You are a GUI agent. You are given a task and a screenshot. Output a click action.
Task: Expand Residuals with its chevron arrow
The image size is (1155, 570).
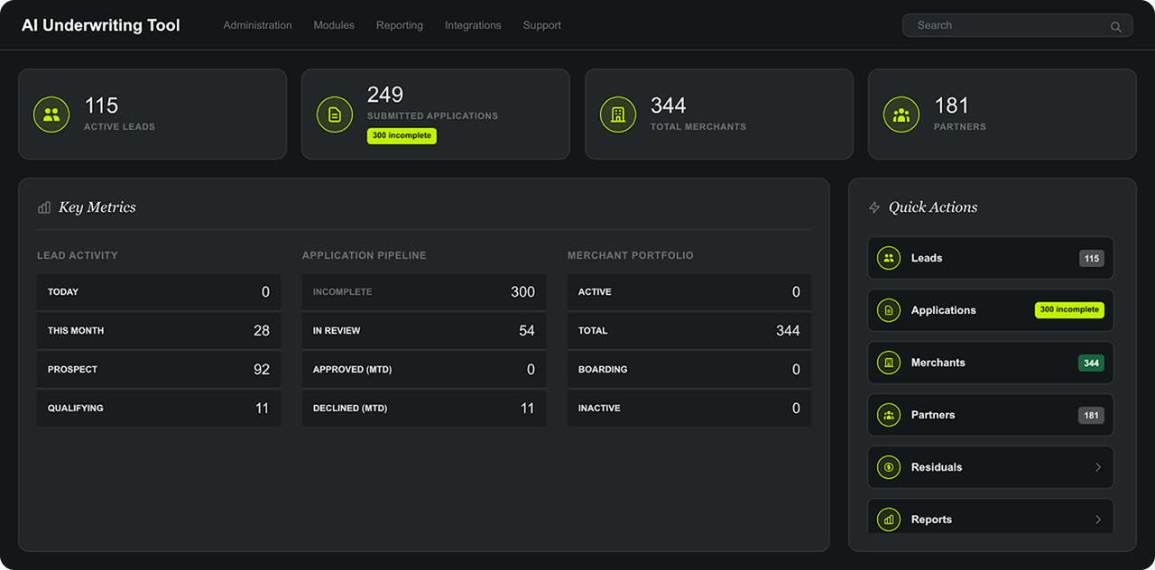point(1098,467)
